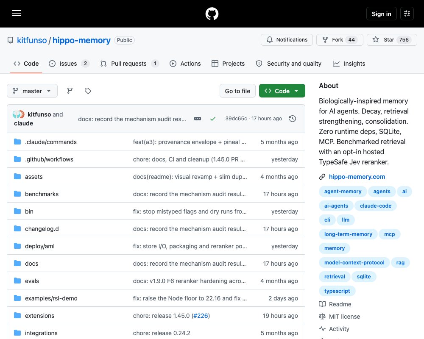
Task: Select the llm topic tag
Action: [346, 220]
